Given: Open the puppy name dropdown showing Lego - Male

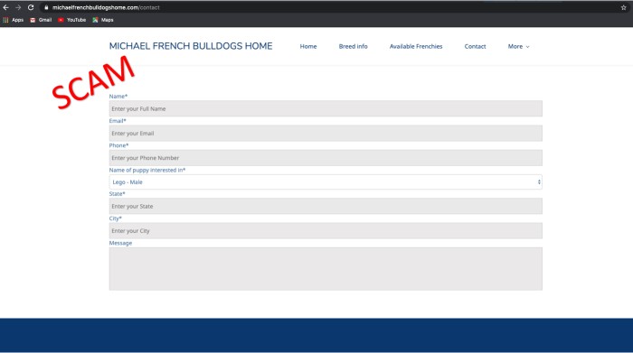Looking at the screenshot, I should coord(326,181).
